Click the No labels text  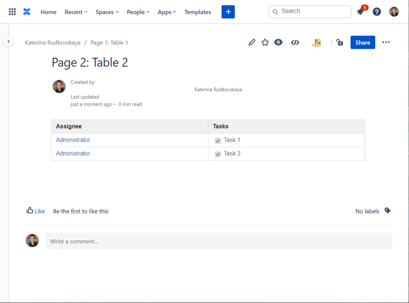367,211
